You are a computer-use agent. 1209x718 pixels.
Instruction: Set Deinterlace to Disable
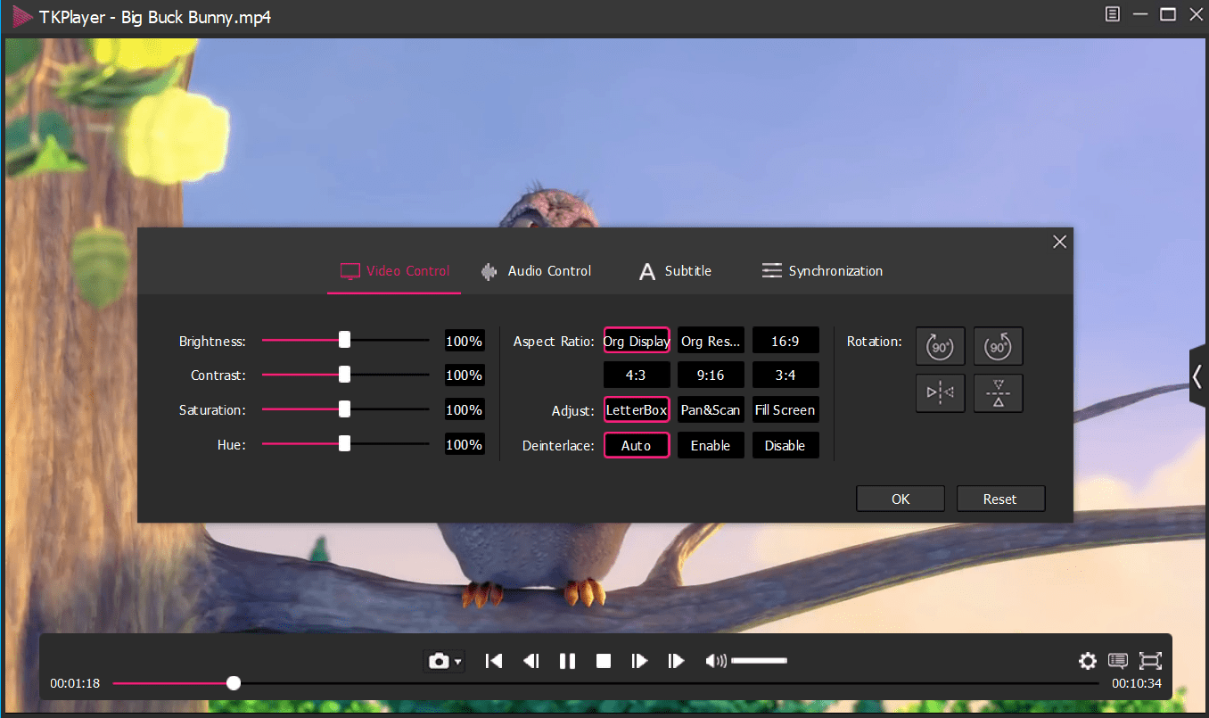click(x=785, y=445)
